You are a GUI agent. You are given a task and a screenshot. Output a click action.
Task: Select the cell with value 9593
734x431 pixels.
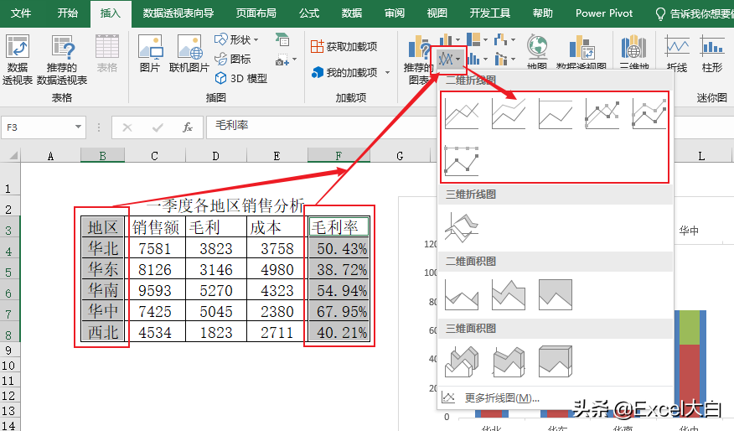[x=155, y=290]
